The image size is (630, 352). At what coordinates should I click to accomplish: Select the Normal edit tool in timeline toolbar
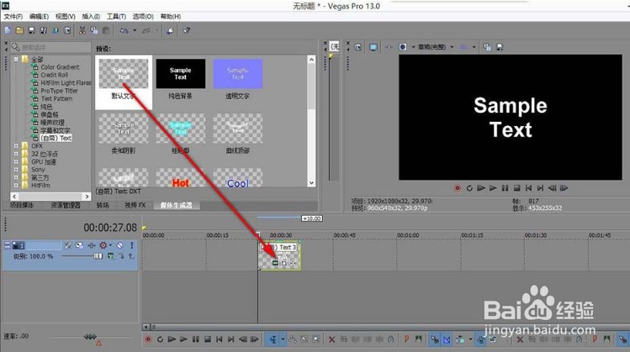[x=273, y=339]
